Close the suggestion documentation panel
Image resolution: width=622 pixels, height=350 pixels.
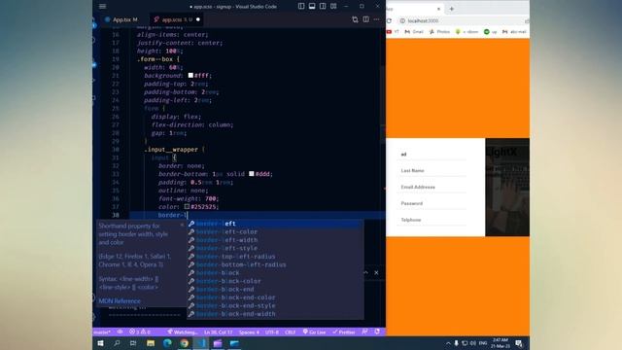click(x=182, y=225)
